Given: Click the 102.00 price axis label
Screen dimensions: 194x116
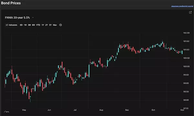Looking at the screenshot, I should point(187,33).
